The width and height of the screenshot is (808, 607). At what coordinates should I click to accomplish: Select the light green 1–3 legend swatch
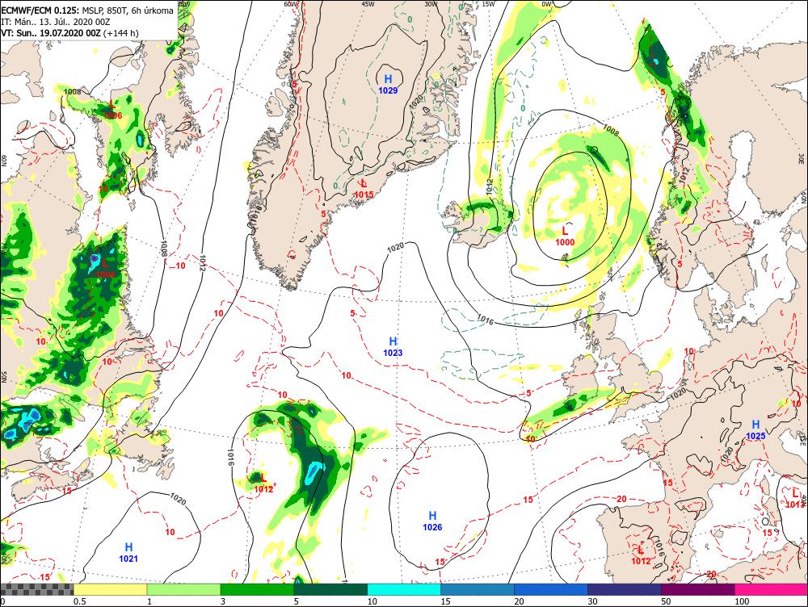pyautogui.click(x=184, y=589)
